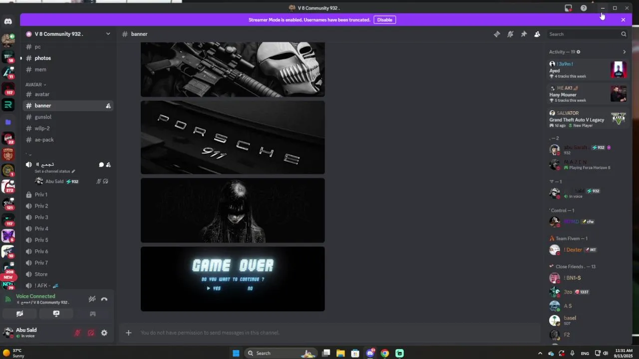The width and height of the screenshot is (639, 359).
Task: Open the GAME OVER banner image
Action: 233,279
